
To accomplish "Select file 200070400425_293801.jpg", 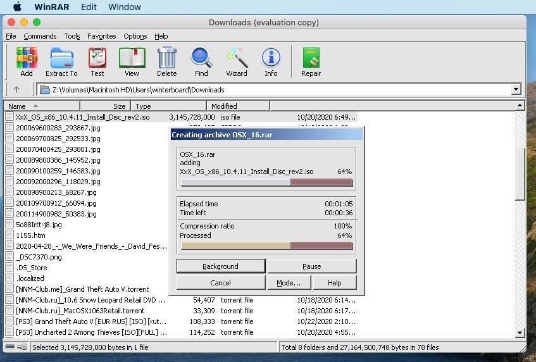I will click(x=58, y=149).
